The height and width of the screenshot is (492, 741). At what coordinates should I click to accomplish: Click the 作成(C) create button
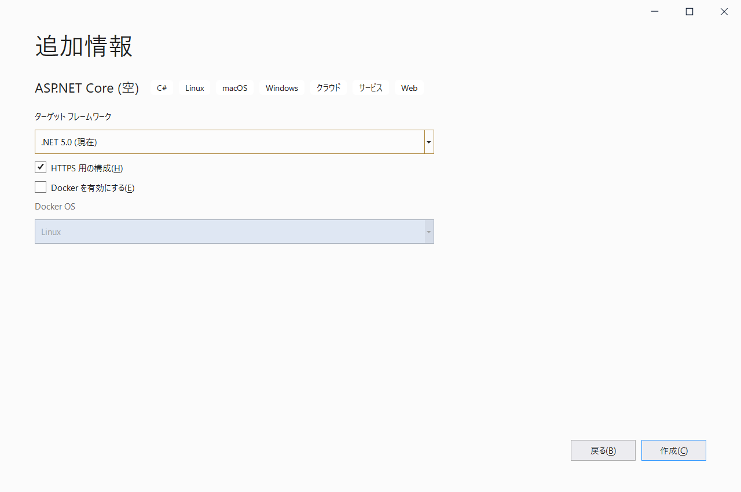674,450
